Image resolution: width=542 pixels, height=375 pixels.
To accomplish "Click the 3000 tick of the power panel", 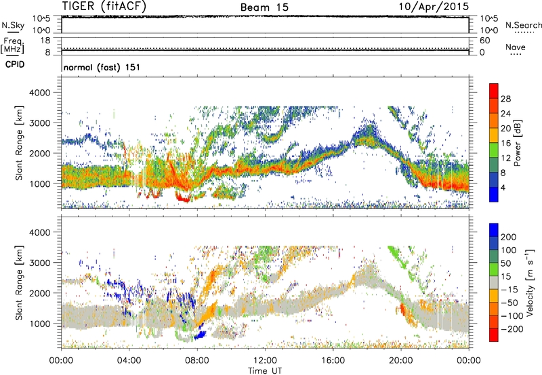I will [41, 123].
